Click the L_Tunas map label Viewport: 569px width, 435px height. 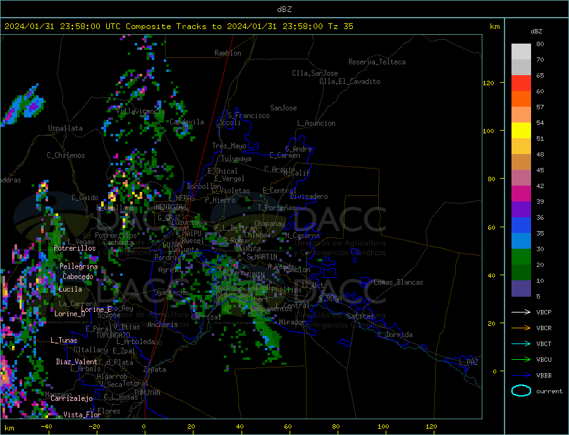[64, 340]
